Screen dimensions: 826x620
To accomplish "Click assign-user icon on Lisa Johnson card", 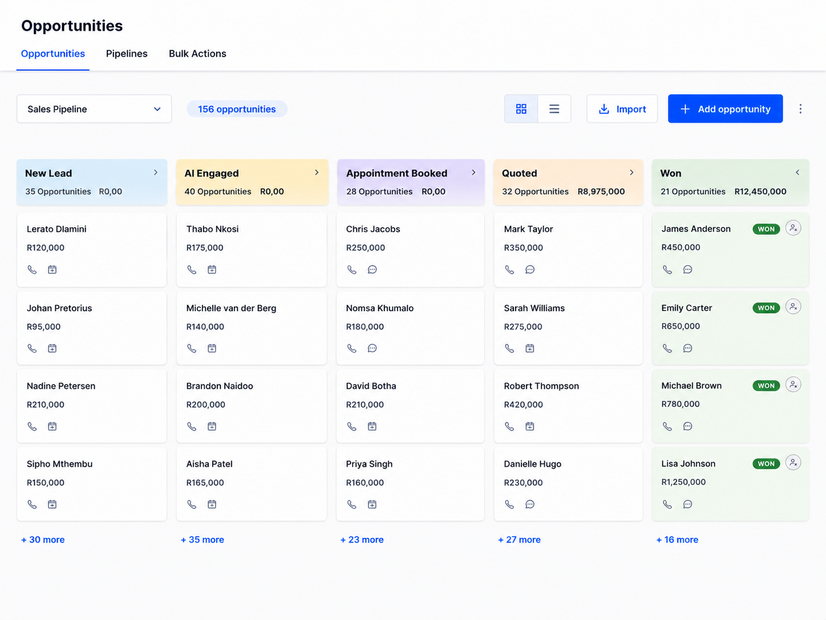I will 793,462.
